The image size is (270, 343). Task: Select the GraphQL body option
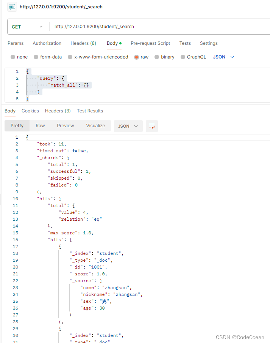click(x=193, y=57)
